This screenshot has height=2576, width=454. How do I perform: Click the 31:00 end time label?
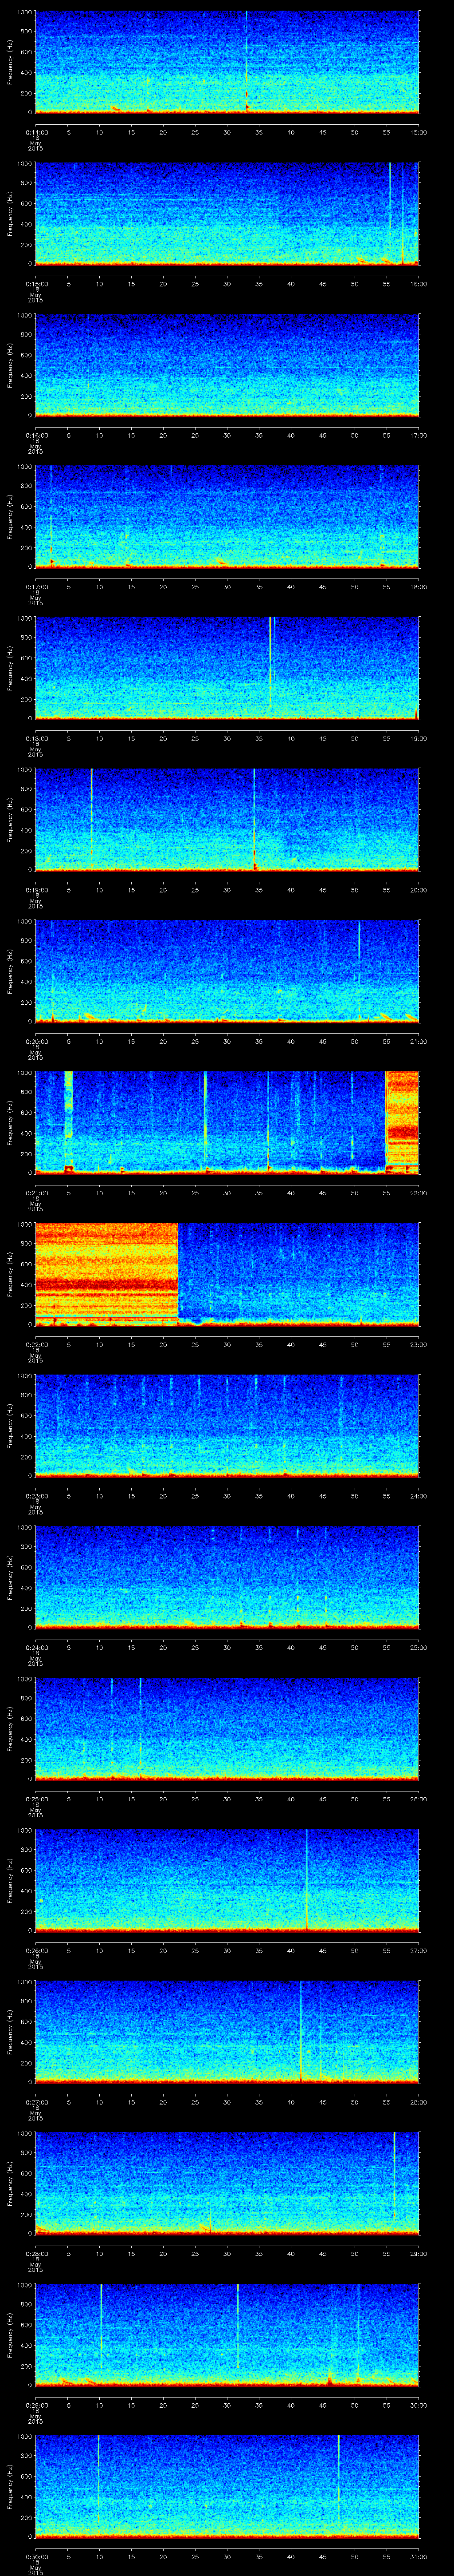click(418, 2557)
